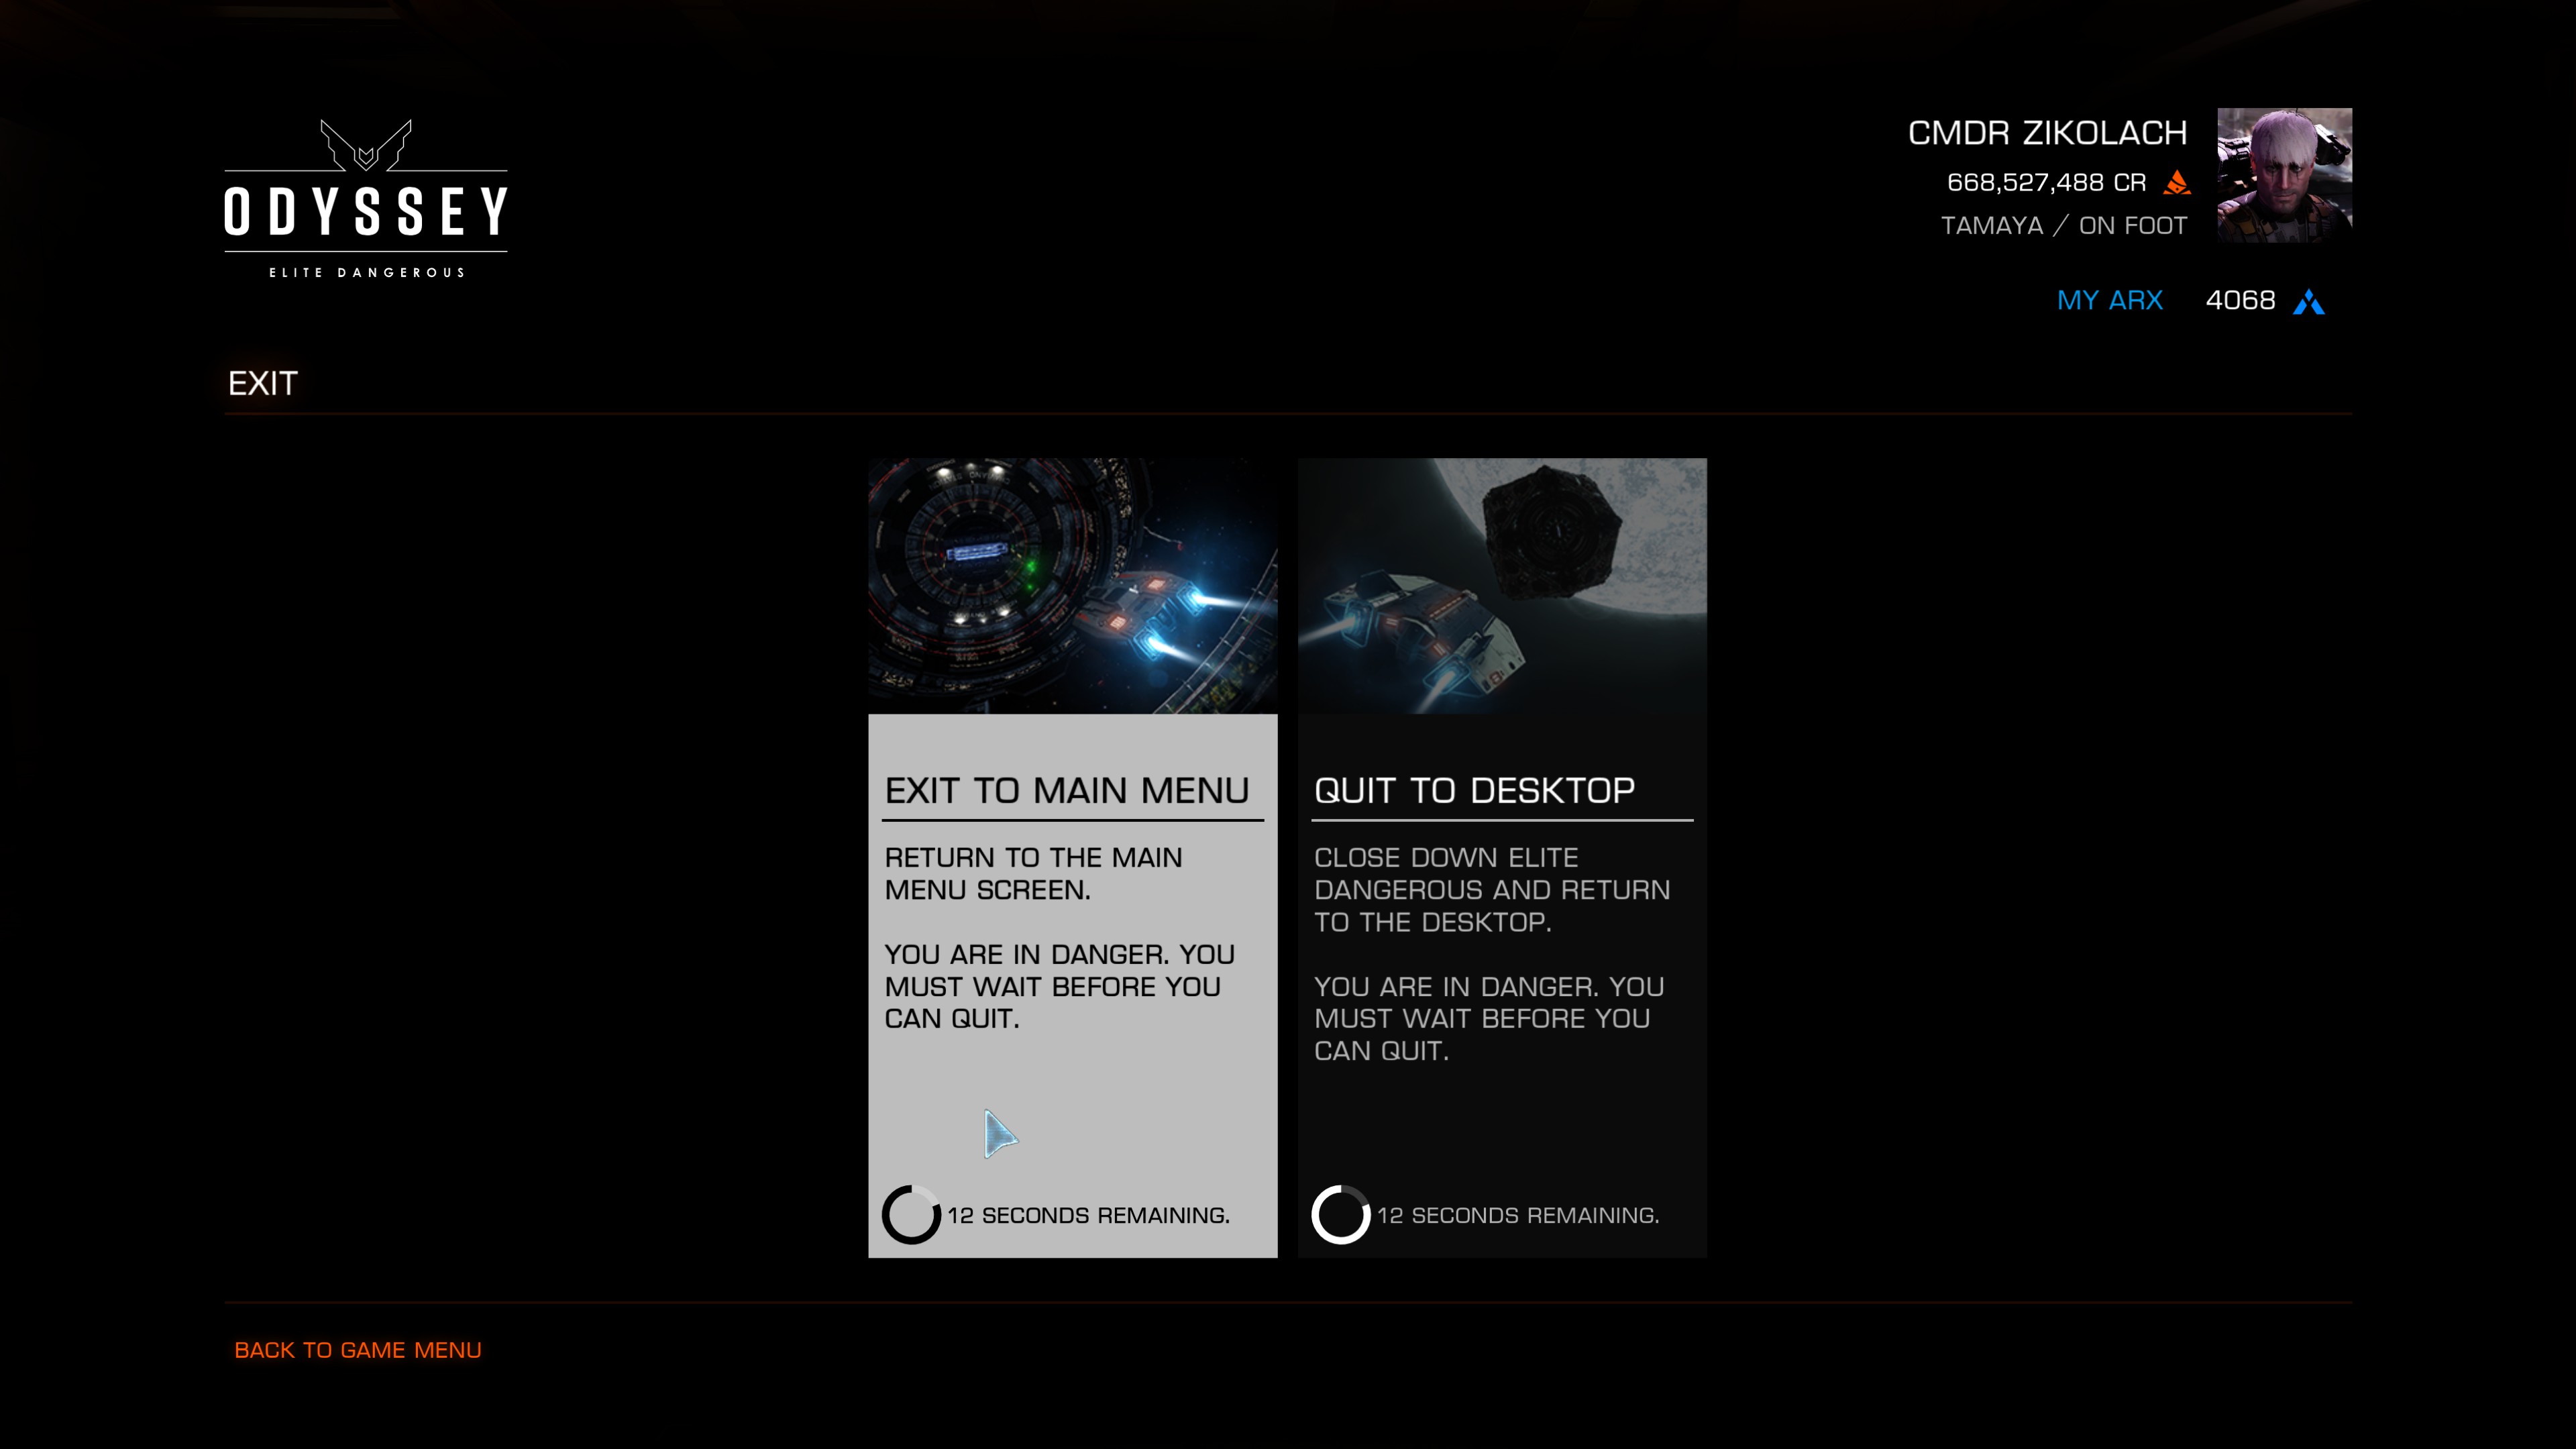Click the countdown spinner in Quit to Desktop card
Image resolution: width=2576 pixels, height=1449 pixels.
[1340, 1215]
